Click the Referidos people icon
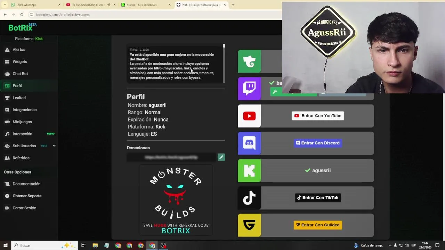The height and width of the screenshot is (250, 445). pyautogui.click(x=7, y=158)
